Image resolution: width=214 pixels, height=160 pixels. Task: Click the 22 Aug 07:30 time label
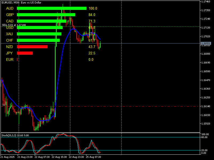point(42,157)
